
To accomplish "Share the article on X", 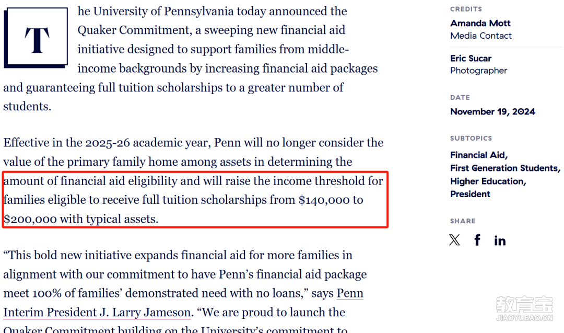I will pyautogui.click(x=455, y=240).
